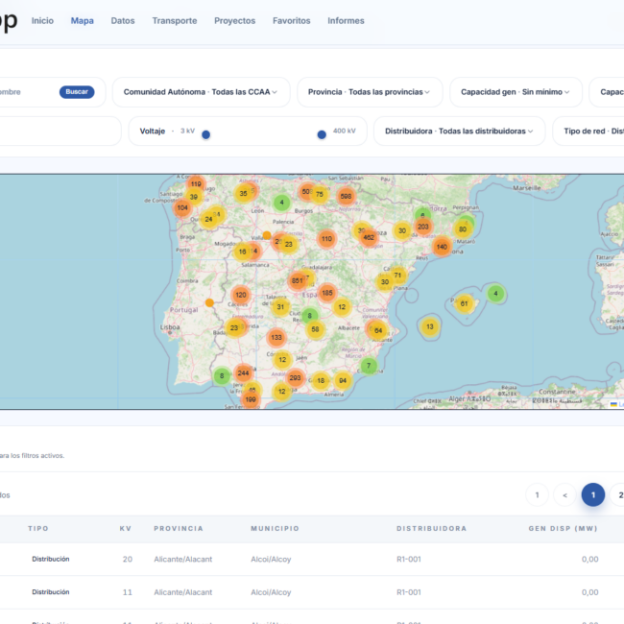This screenshot has height=624, width=624.
Task: Click the 13 cluster marker over Ibiza
Action: (x=430, y=327)
